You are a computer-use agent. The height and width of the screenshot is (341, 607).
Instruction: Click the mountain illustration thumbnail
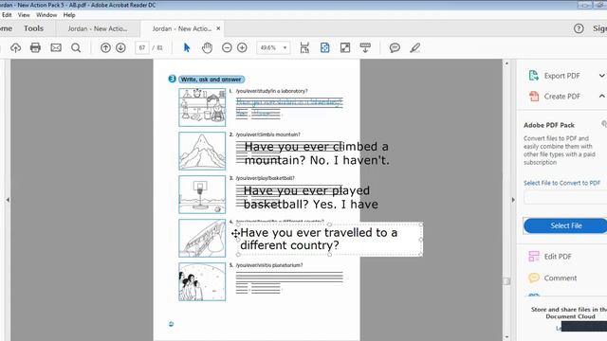pos(202,151)
